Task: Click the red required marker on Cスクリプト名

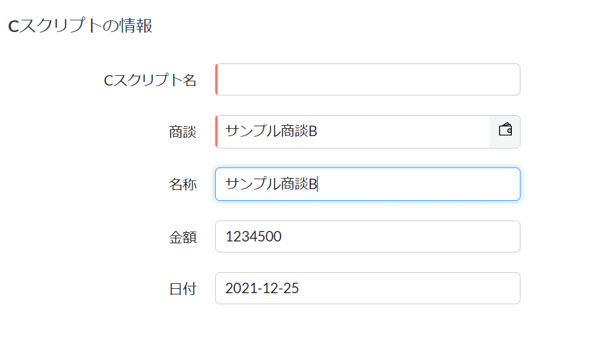Action: coord(216,79)
